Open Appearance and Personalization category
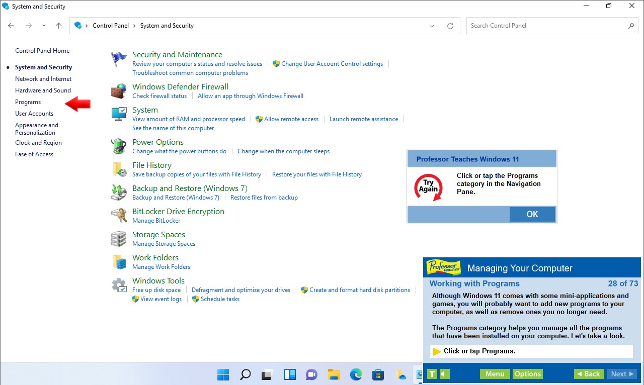644x385 pixels. click(x=37, y=129)
